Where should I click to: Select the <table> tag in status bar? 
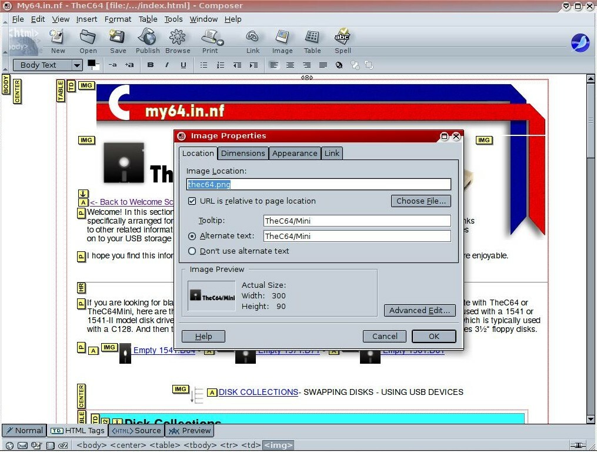click(165, 445)
